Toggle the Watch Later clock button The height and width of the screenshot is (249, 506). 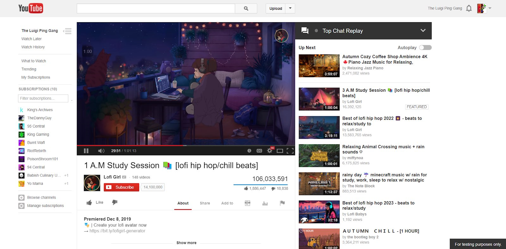click(249, 151)
